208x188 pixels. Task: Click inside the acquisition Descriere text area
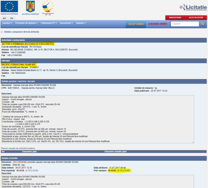pos(98,181)
